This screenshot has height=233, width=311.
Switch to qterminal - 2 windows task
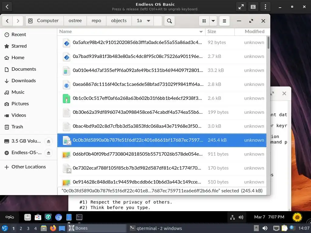[156, 228]
